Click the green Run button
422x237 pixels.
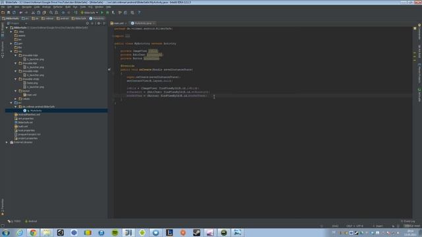(102, 13)
